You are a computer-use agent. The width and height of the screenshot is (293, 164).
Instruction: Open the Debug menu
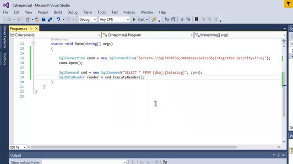pos(72,12)
